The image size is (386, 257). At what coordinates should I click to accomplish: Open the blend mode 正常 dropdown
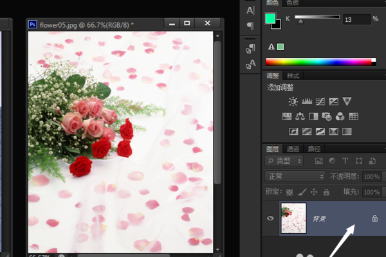(295, 176)
